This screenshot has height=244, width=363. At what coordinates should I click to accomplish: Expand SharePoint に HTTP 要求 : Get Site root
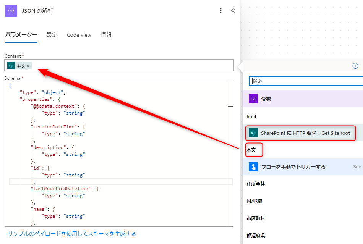coord(303,133)
